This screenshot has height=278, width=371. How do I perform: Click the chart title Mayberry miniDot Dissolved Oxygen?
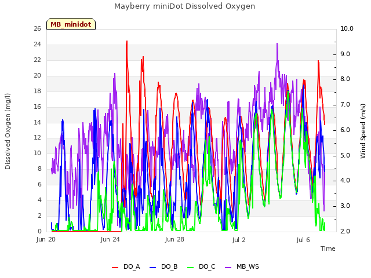pos(184,6)
